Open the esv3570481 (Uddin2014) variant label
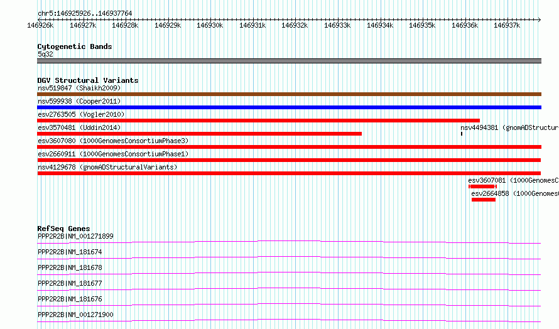559x329 pixels. [x=79, y=127]
